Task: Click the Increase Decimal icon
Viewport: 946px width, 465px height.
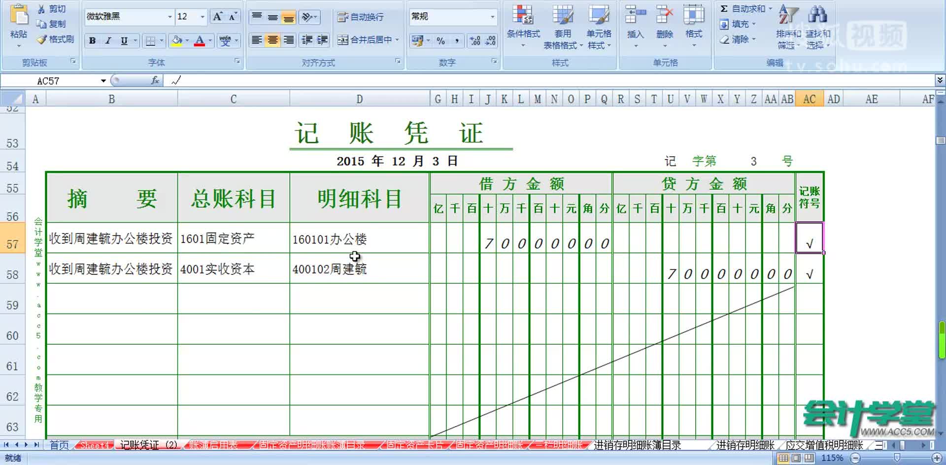Action: (x=474, y=41)
